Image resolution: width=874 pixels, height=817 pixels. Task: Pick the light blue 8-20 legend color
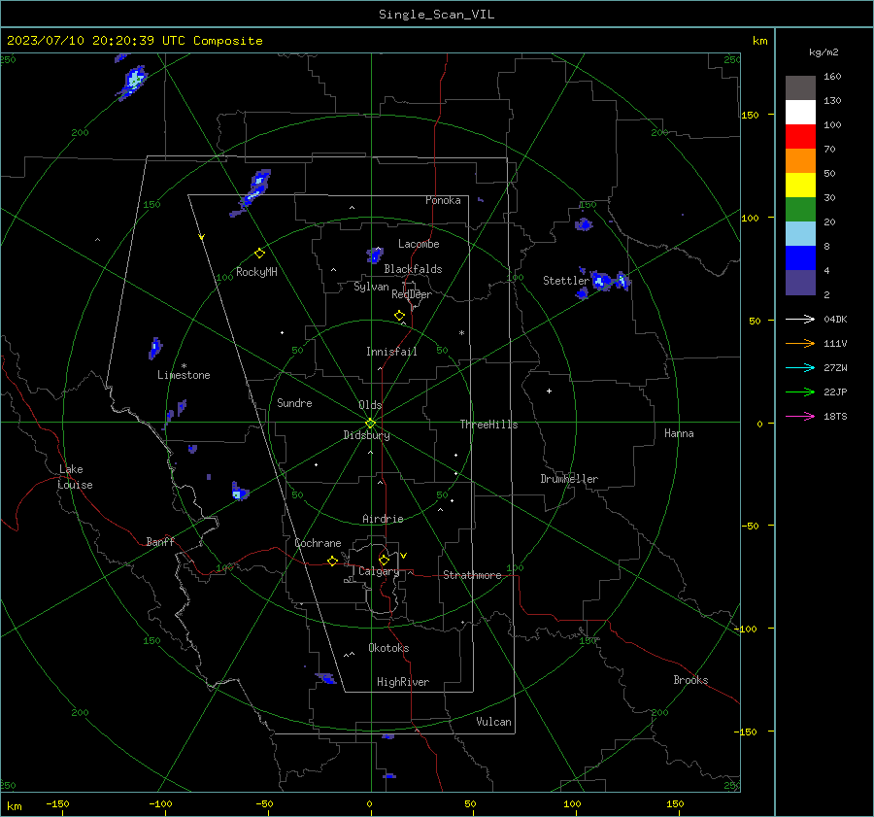pyautogui.click(x=800, y=234)
